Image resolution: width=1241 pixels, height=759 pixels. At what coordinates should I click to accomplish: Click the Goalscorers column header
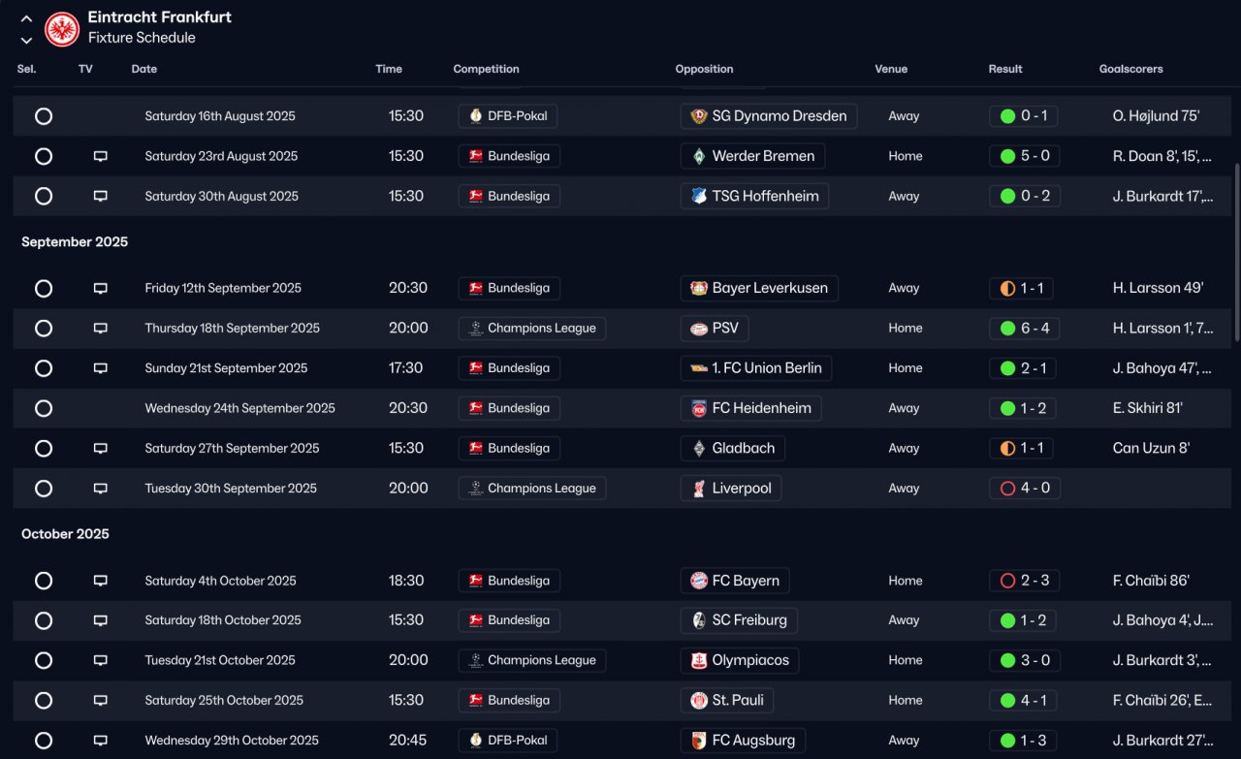pyautogui.click(x=1130, y=69)
